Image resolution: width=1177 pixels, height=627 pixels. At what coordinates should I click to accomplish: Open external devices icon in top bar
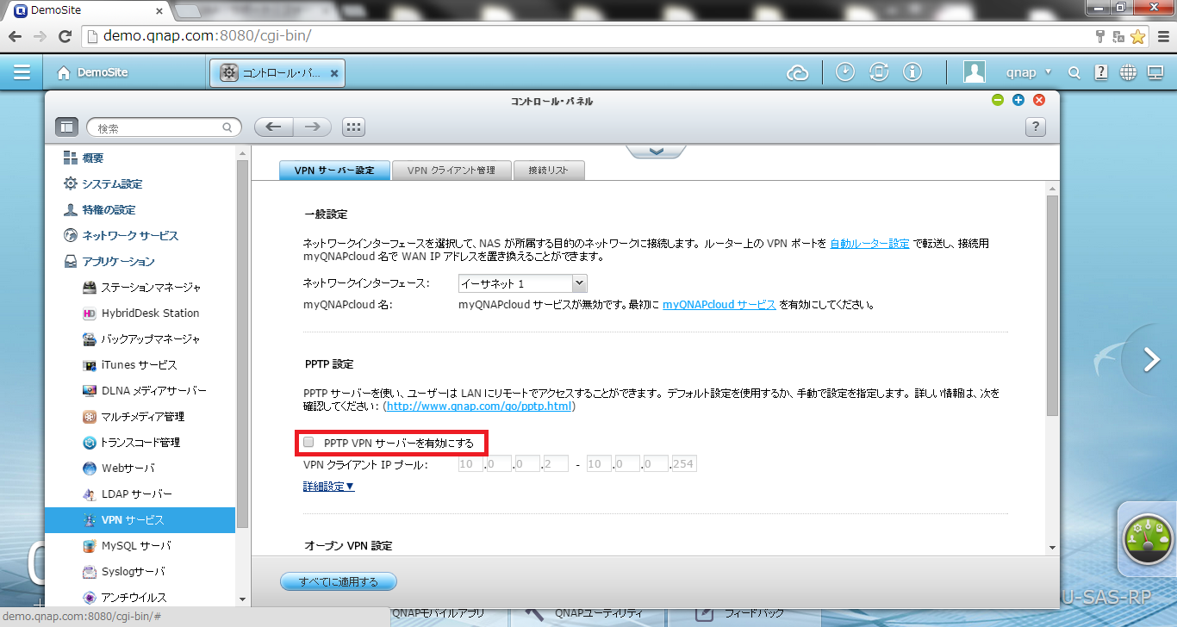[x=879, y=72]
